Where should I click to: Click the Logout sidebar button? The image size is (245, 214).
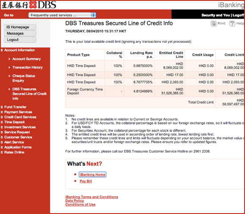tap(20, 40)
